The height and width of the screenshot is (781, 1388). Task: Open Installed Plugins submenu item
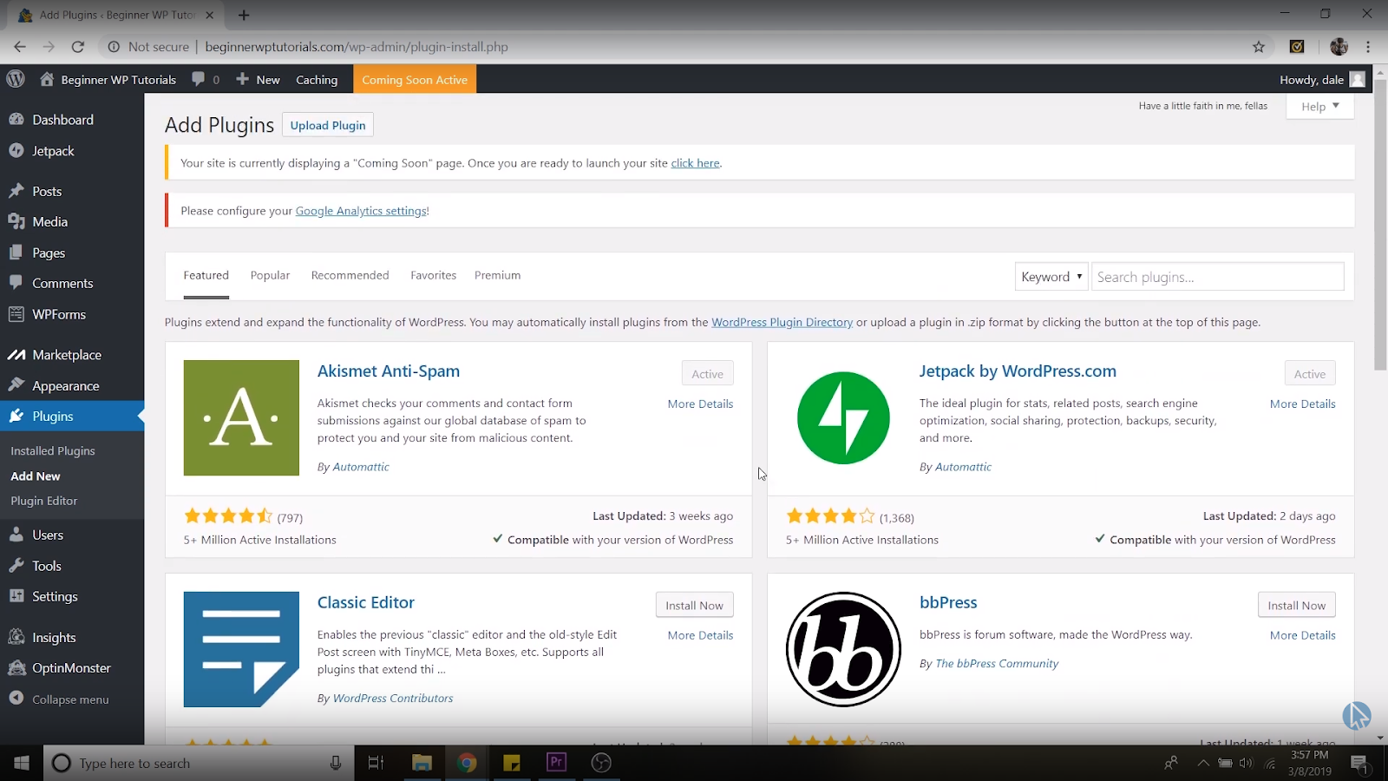pyautogui.click(x=53, y=451)
